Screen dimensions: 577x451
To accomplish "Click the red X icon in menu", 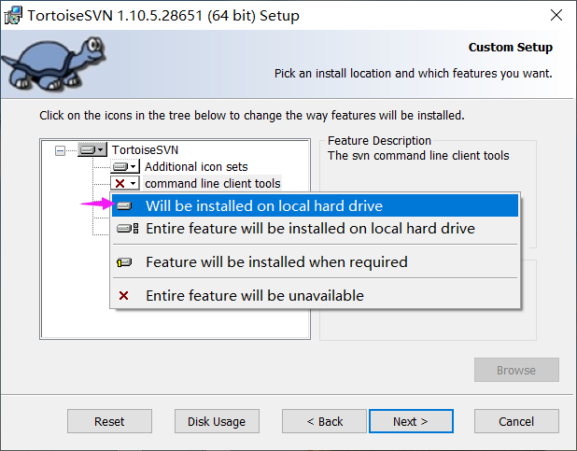I will point(123,296).
